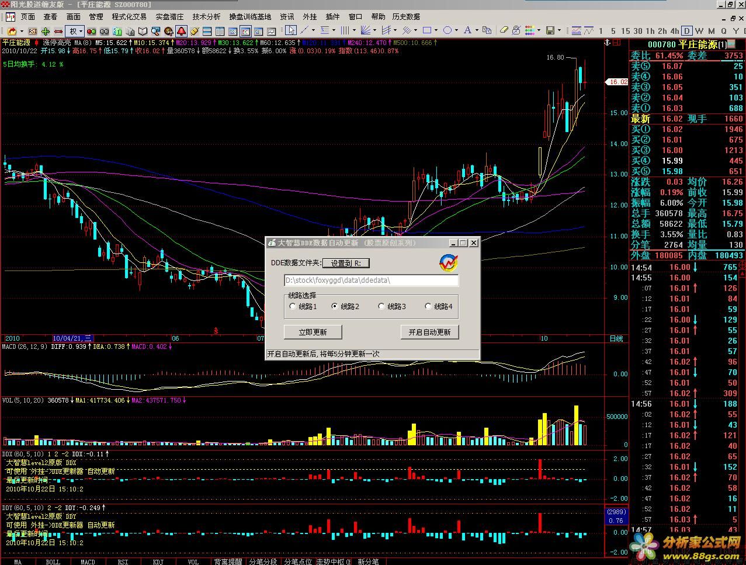The image size is (746, 565).
Task: Click the horizontal split-window layout icon
Action: coord(207,31)
